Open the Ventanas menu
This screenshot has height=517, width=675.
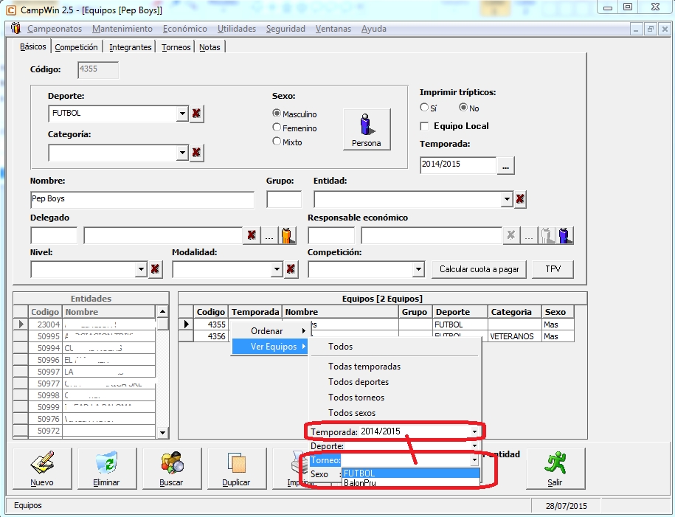(x=333, y=29)
